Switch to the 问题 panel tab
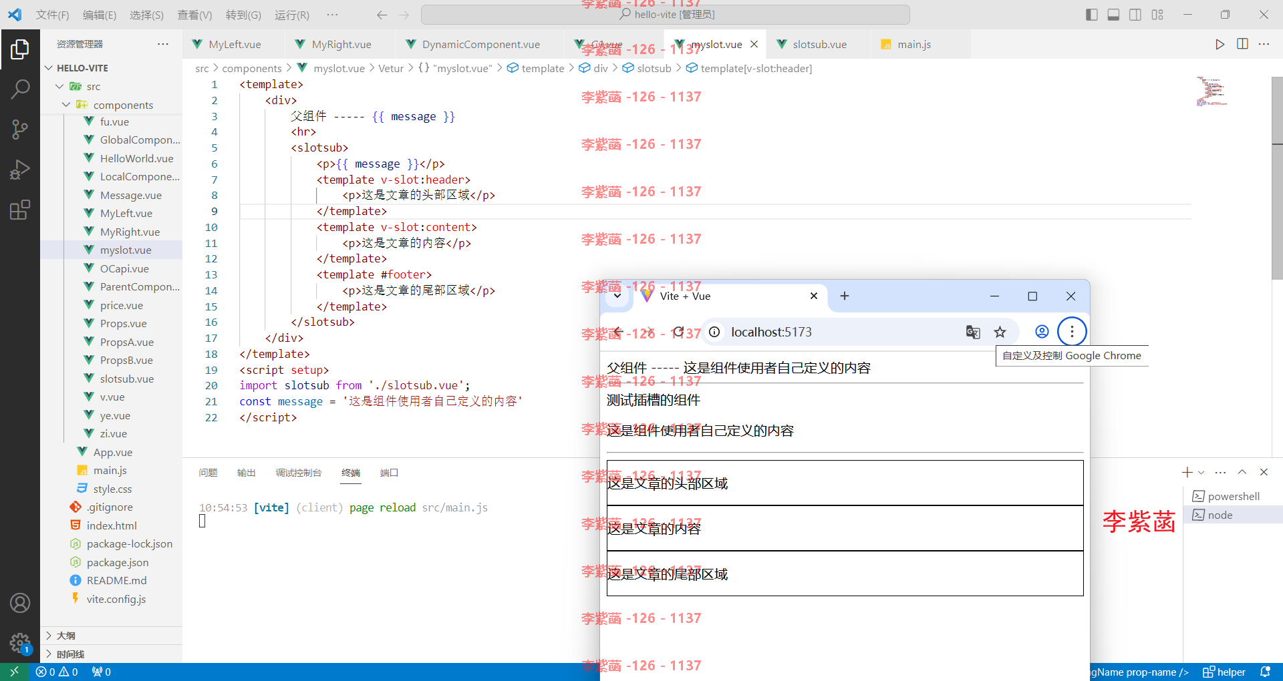The width and height of the screenshot is (1283, 681). point(208,473)
